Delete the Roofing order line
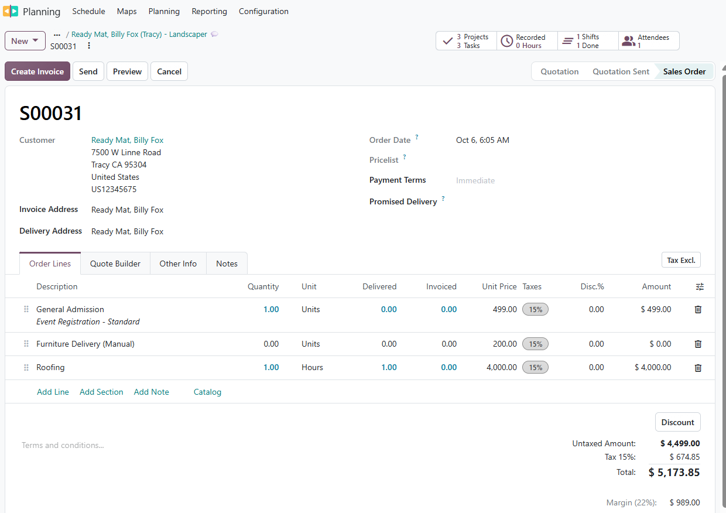The image size is (726, 513). 698,368
